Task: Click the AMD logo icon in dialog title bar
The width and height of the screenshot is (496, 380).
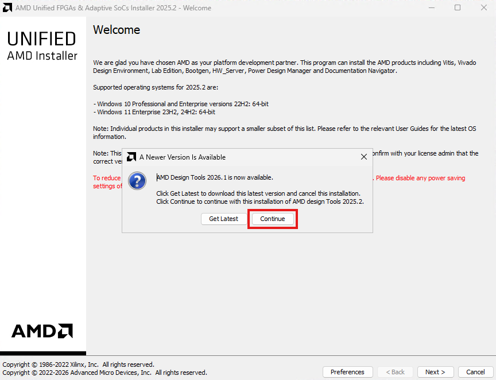Action: 131,157
